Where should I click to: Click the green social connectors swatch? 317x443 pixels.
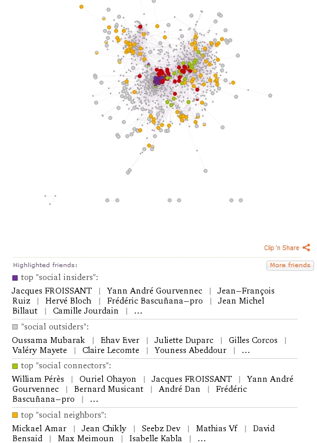click(15, 366)
